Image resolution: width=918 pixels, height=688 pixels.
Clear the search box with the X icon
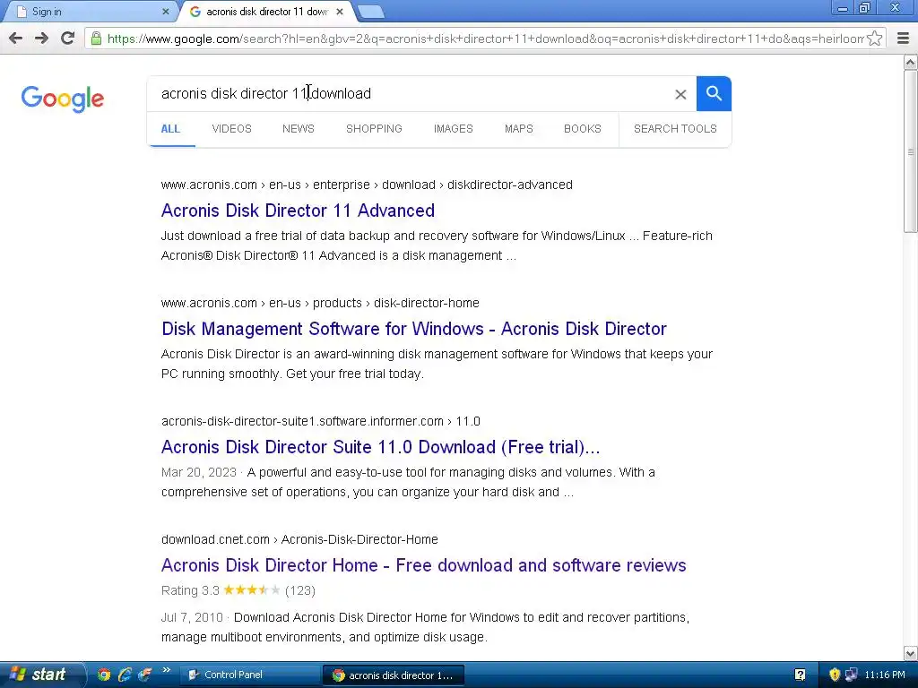tap(680, 94)
